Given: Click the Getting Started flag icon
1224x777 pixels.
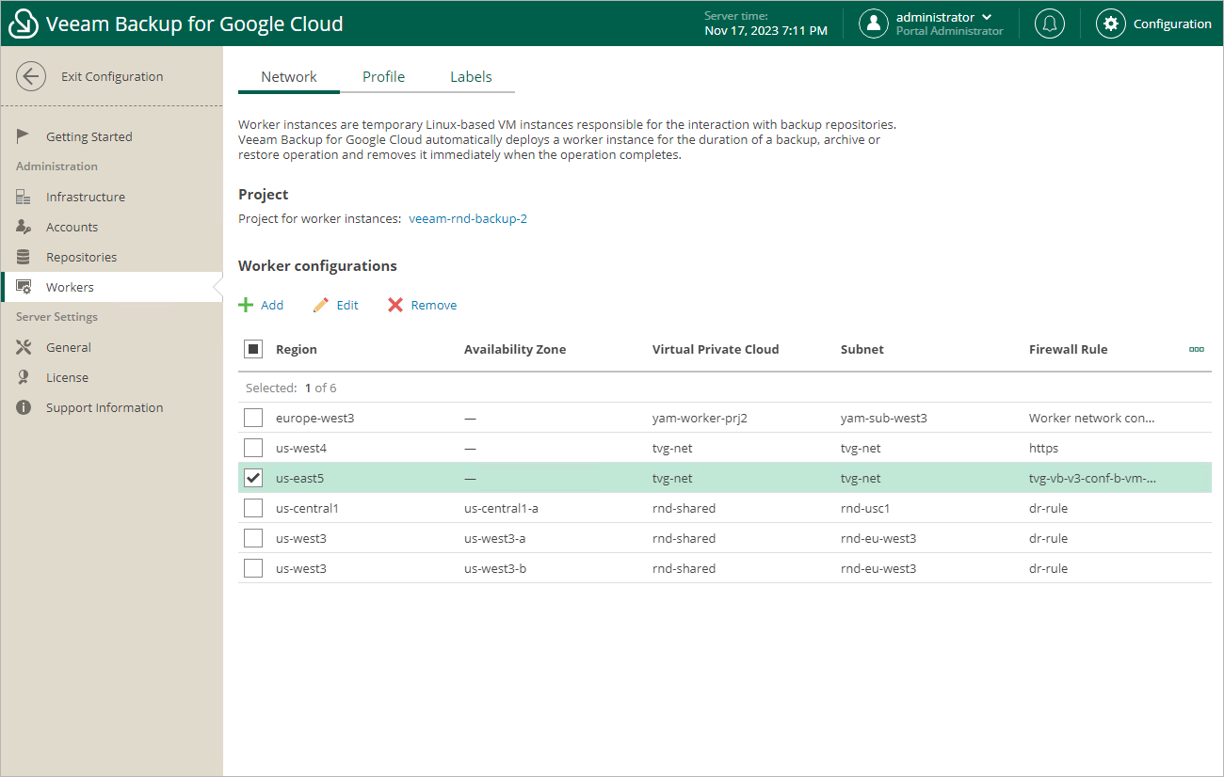Looking at the screenshot, I should [24, 136].
